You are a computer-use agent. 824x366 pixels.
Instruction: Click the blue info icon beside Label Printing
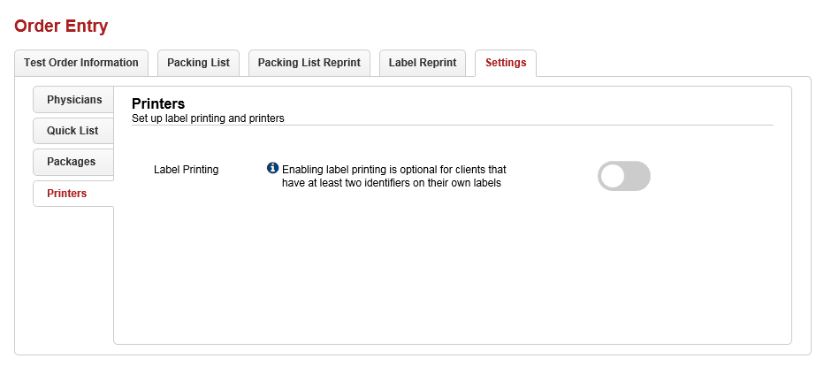[272, 168]
